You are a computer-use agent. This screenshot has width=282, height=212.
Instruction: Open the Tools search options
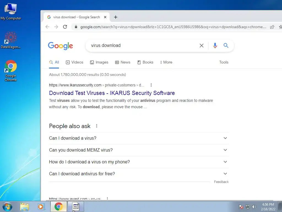tap(224, 62)
